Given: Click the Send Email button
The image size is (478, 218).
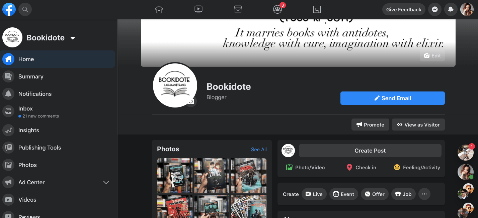Looking at the screenshot, I should pyautogui.click(x=392, y=98).
